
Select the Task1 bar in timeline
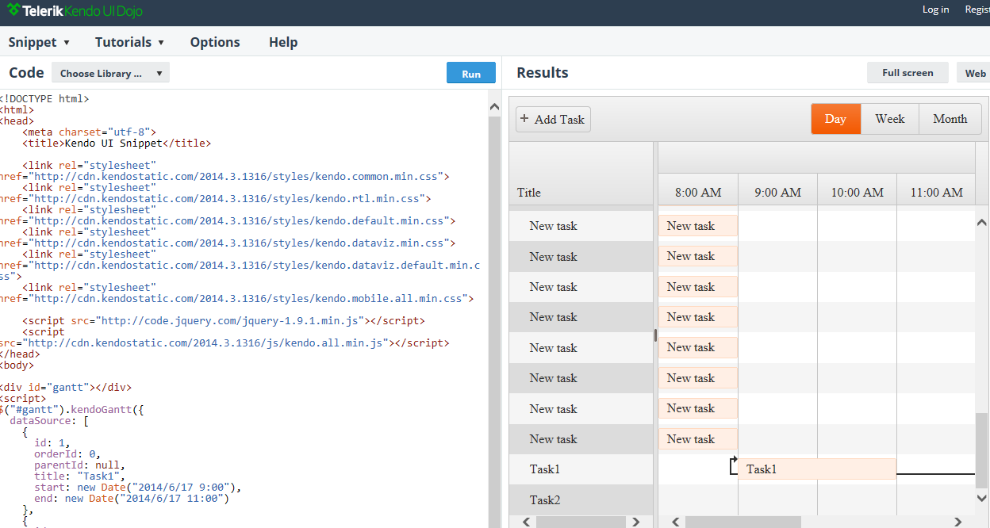pos(816,469)
